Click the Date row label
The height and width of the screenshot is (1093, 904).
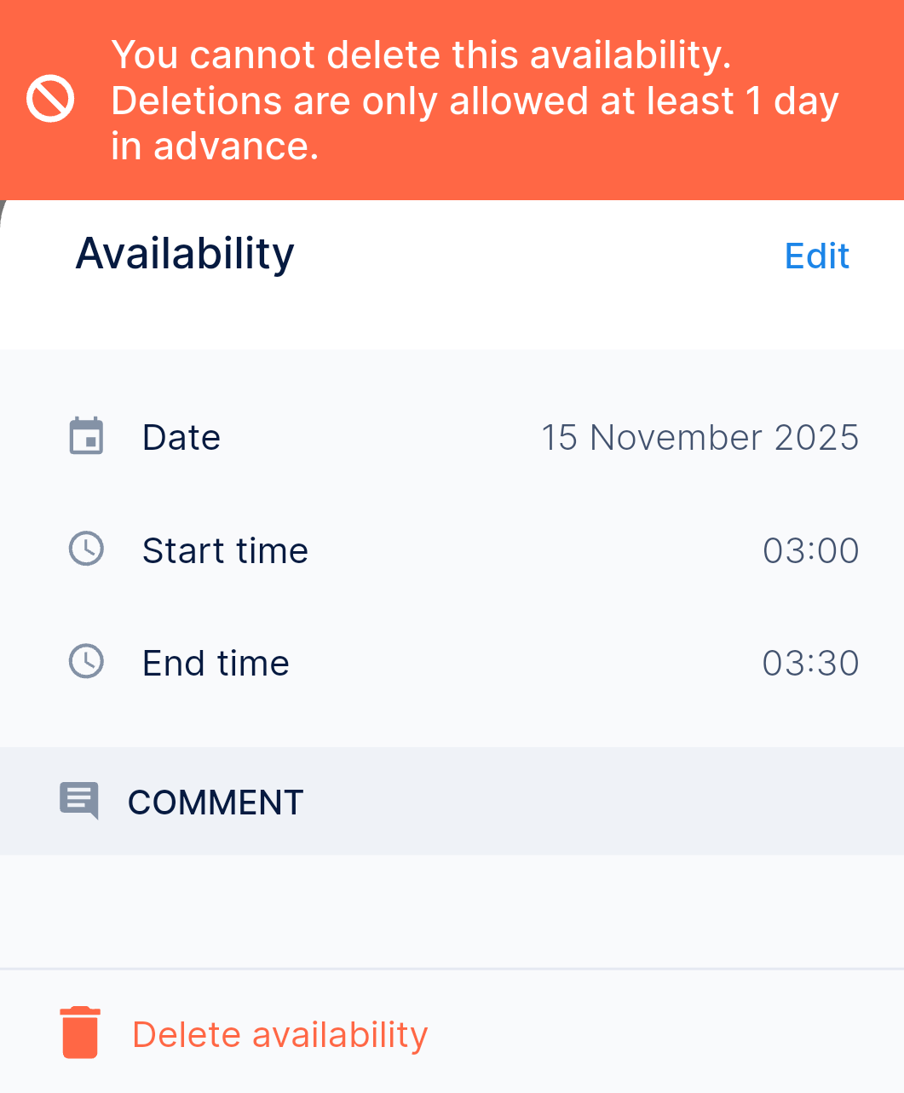point(181,437)
